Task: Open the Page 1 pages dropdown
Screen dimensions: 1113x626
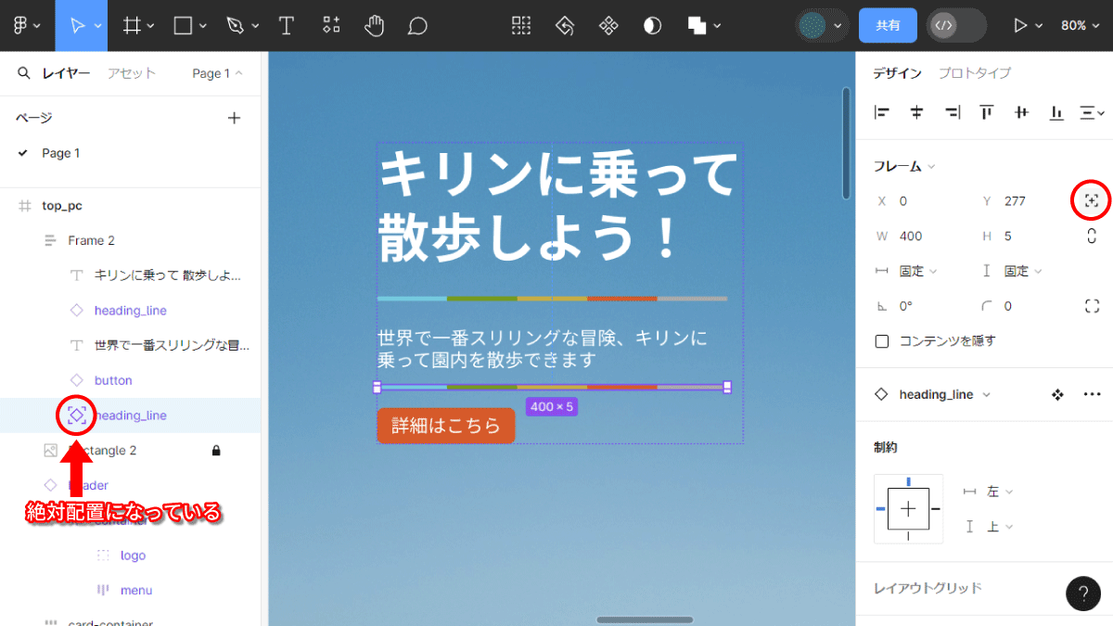Action: [x=217, y=73]
